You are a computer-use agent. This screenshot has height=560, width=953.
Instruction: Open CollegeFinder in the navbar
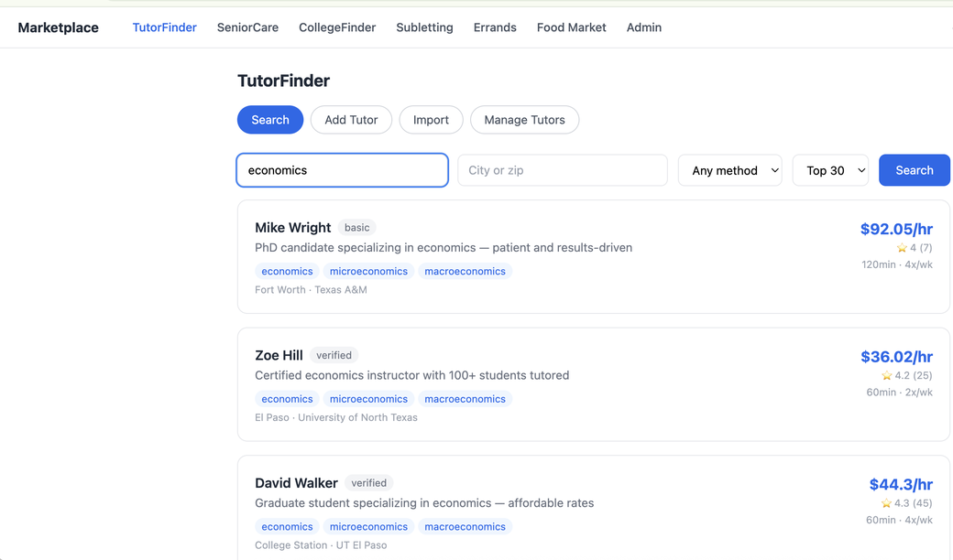337,27
